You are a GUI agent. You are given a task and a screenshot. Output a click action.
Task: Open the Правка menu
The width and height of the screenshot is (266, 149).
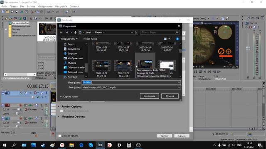pyautogui.click(x=13, y=6)
